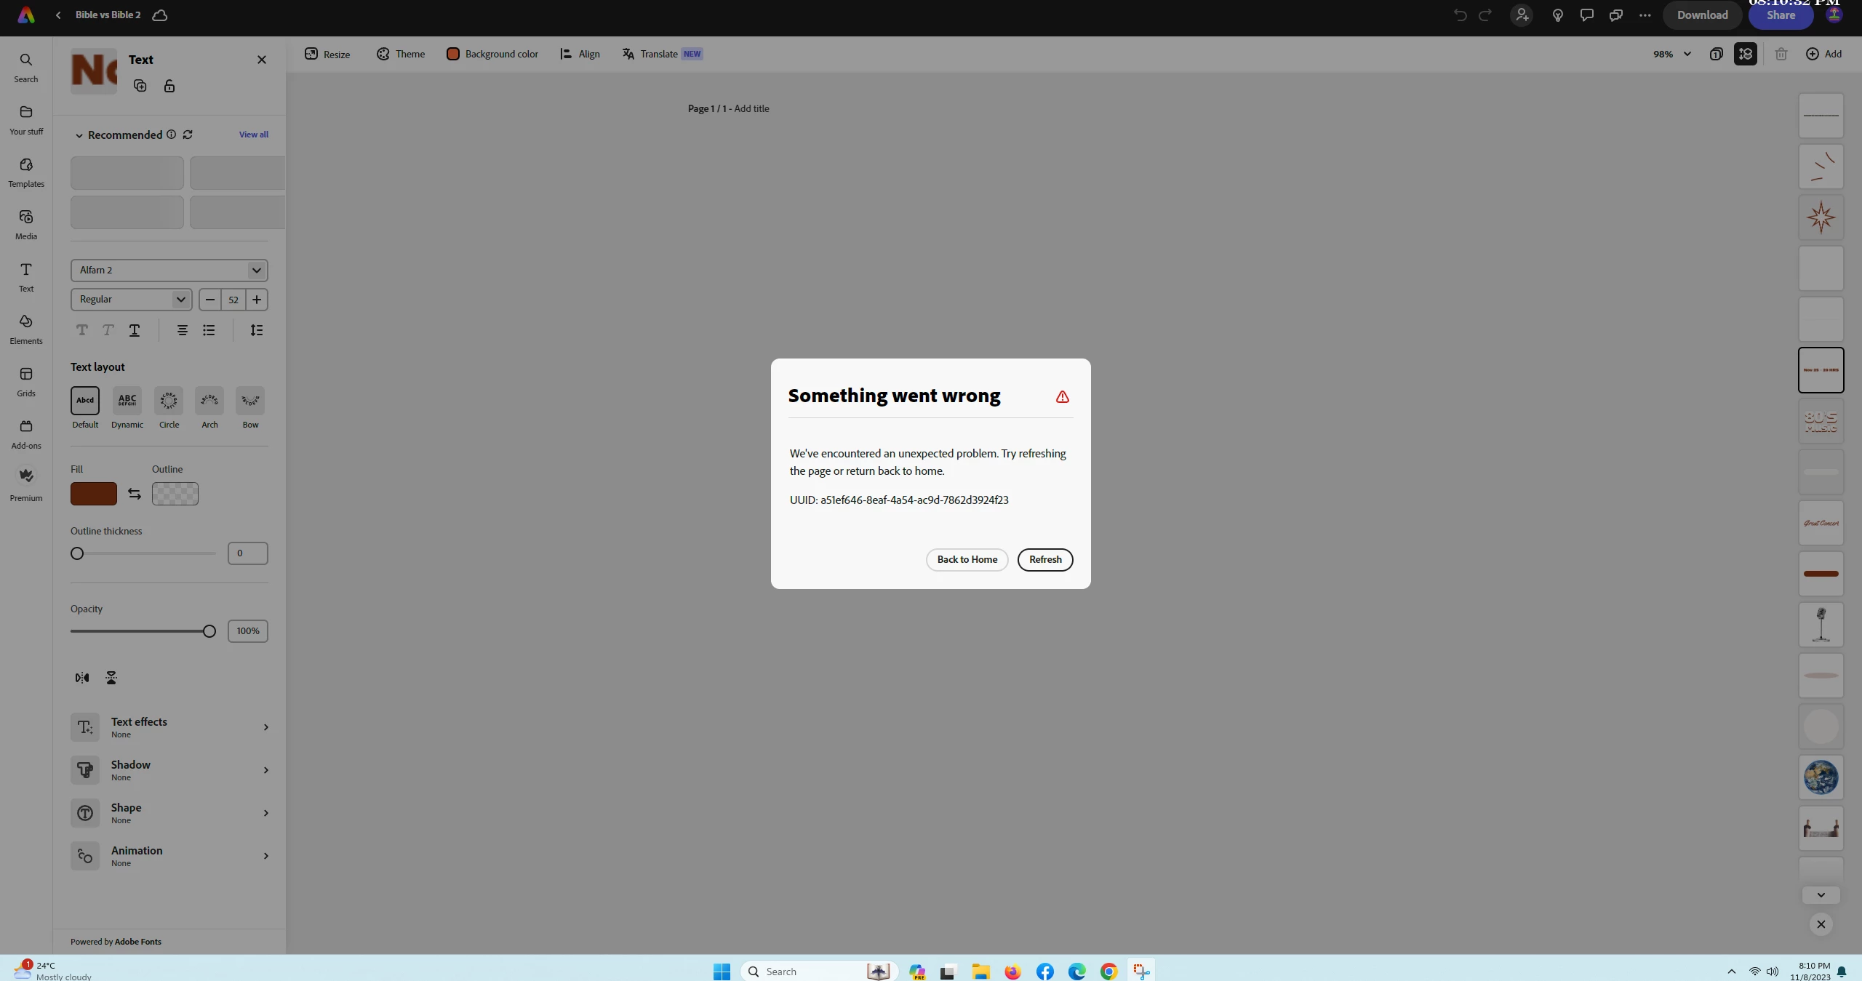
Task: Click the duplicate icon under Text heading
Action: [x=140, y=87]
